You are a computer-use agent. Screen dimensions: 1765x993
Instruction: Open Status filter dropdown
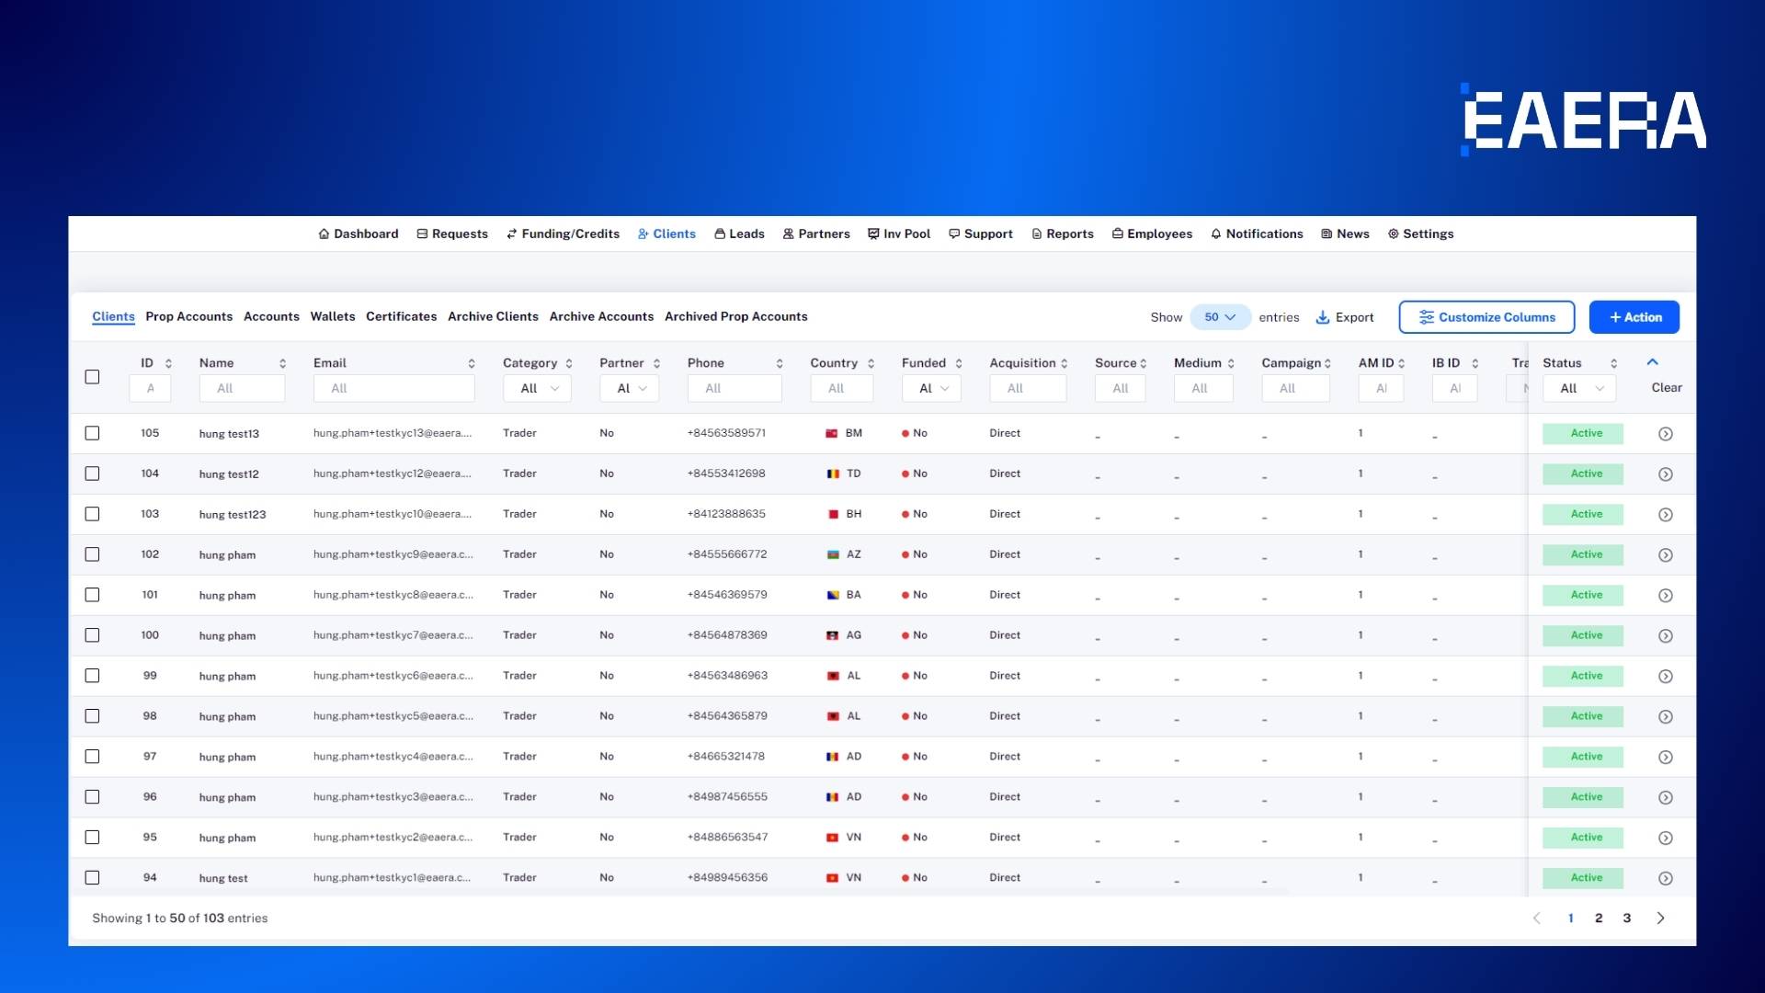1579,389
